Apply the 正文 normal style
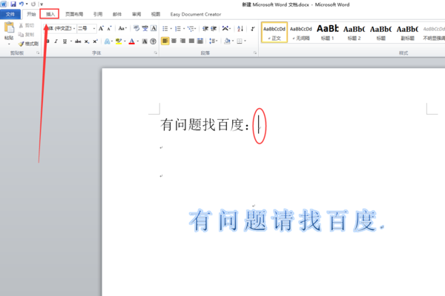 click(x=274, y=33)
